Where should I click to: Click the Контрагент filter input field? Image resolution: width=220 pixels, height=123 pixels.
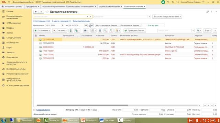click(121, 17)
